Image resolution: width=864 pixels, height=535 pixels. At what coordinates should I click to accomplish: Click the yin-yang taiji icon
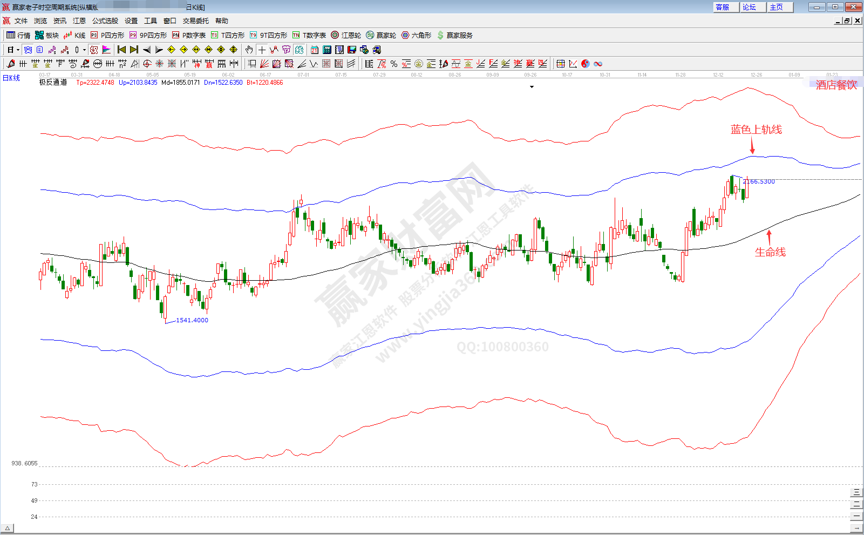pos(586,64)
